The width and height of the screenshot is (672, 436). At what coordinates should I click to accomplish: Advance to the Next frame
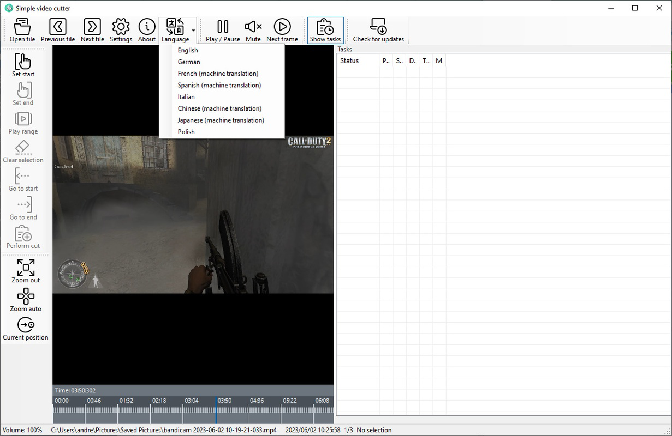(282, 30)
